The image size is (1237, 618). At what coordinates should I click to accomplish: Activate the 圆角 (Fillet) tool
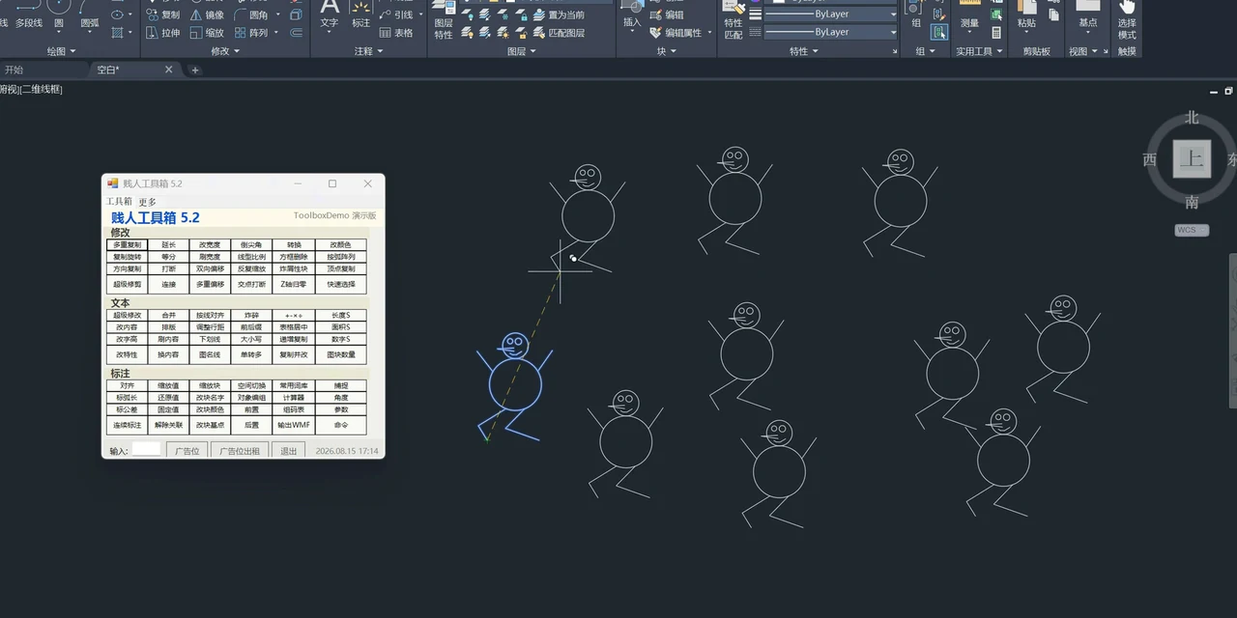[x=251, y=14]
